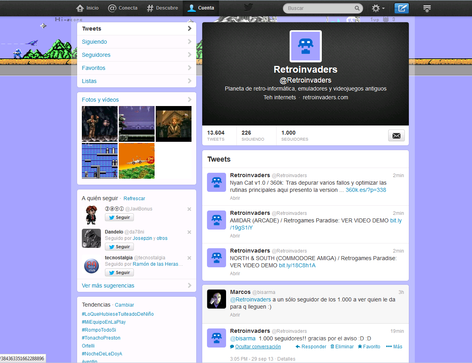View 226 Siguiendo count

(x=253, y=135)
